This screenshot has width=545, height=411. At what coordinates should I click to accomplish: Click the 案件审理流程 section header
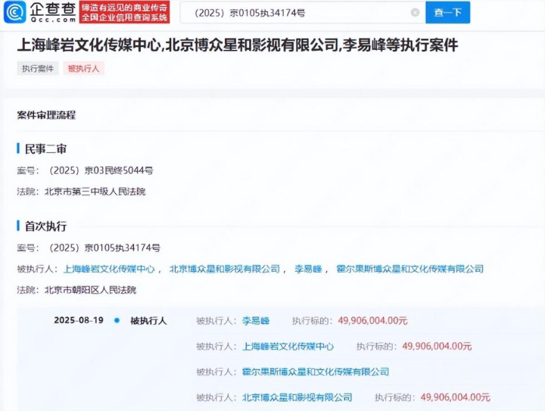pos(46,115)
